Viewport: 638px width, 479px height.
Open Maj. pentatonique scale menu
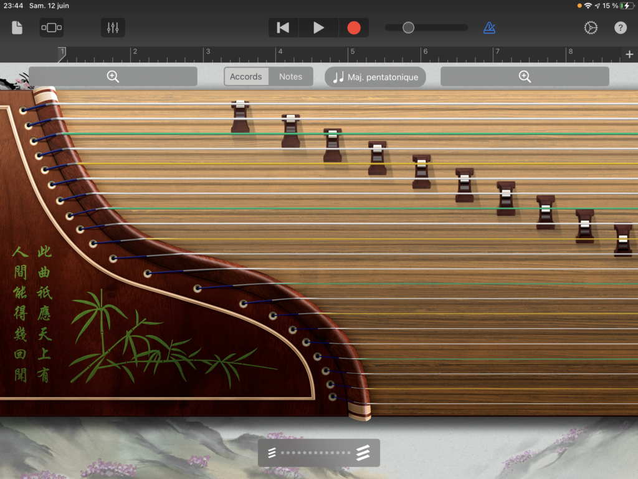click(x=375, y=77)
